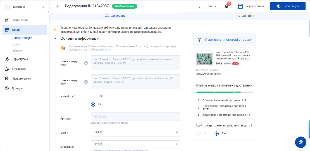The image size is (310, 151).
Task: Click the Ціна input field
Action: click(135, 132)
